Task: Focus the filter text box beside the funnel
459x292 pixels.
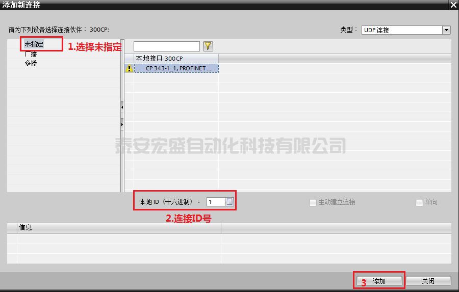Action: [x=167, y=46]
